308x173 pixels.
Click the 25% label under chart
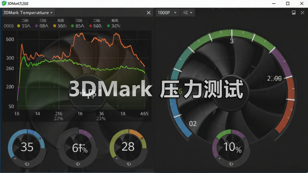101,118
